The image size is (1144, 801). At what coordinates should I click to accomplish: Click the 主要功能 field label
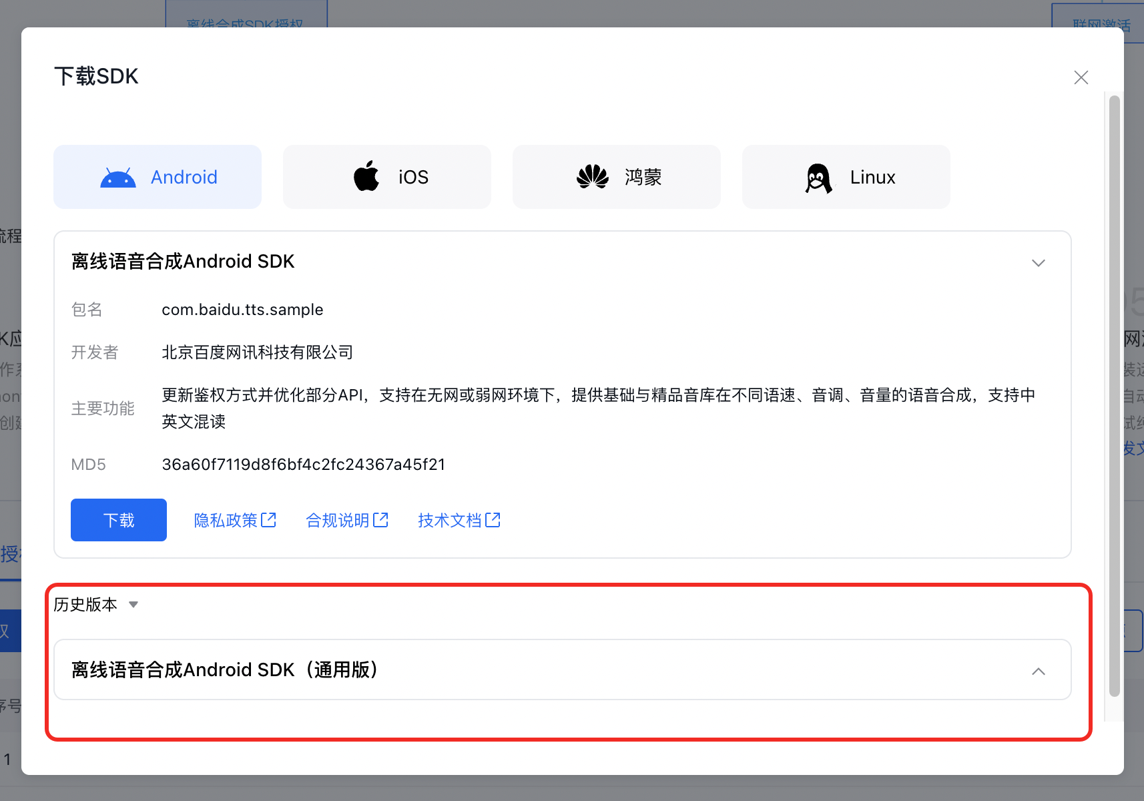point(103,409)
